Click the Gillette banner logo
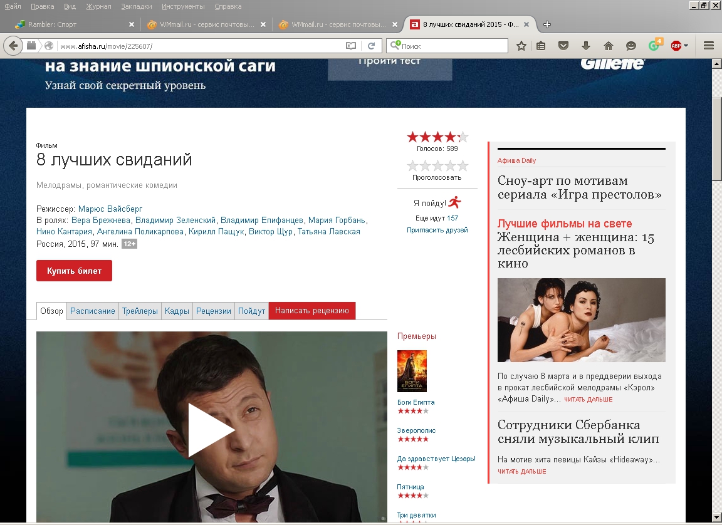The image size is (722, 525). click(x=612, y=63)
